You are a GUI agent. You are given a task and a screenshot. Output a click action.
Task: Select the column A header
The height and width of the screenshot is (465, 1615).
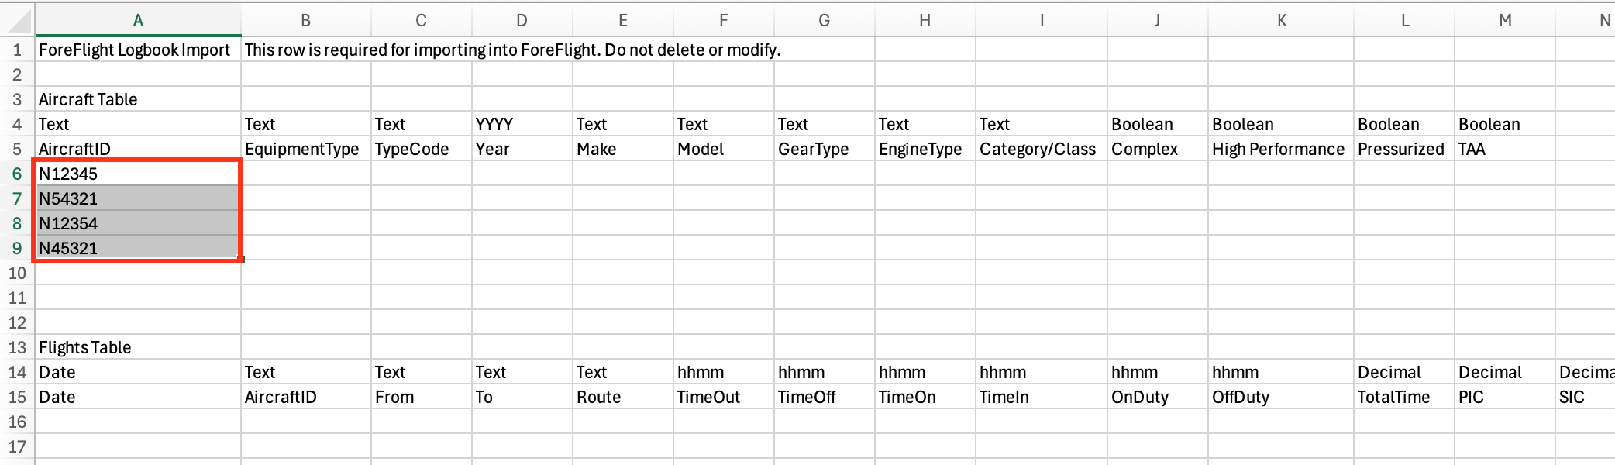[x=138, y=20]
